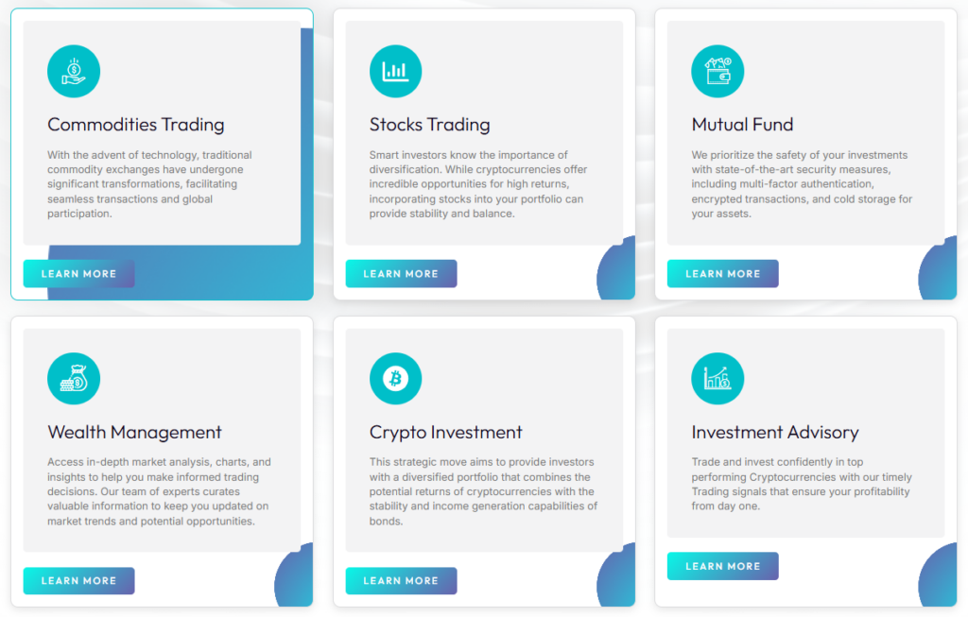Click the Mutual Fund description text
The image size is (968, 617).
800,184
